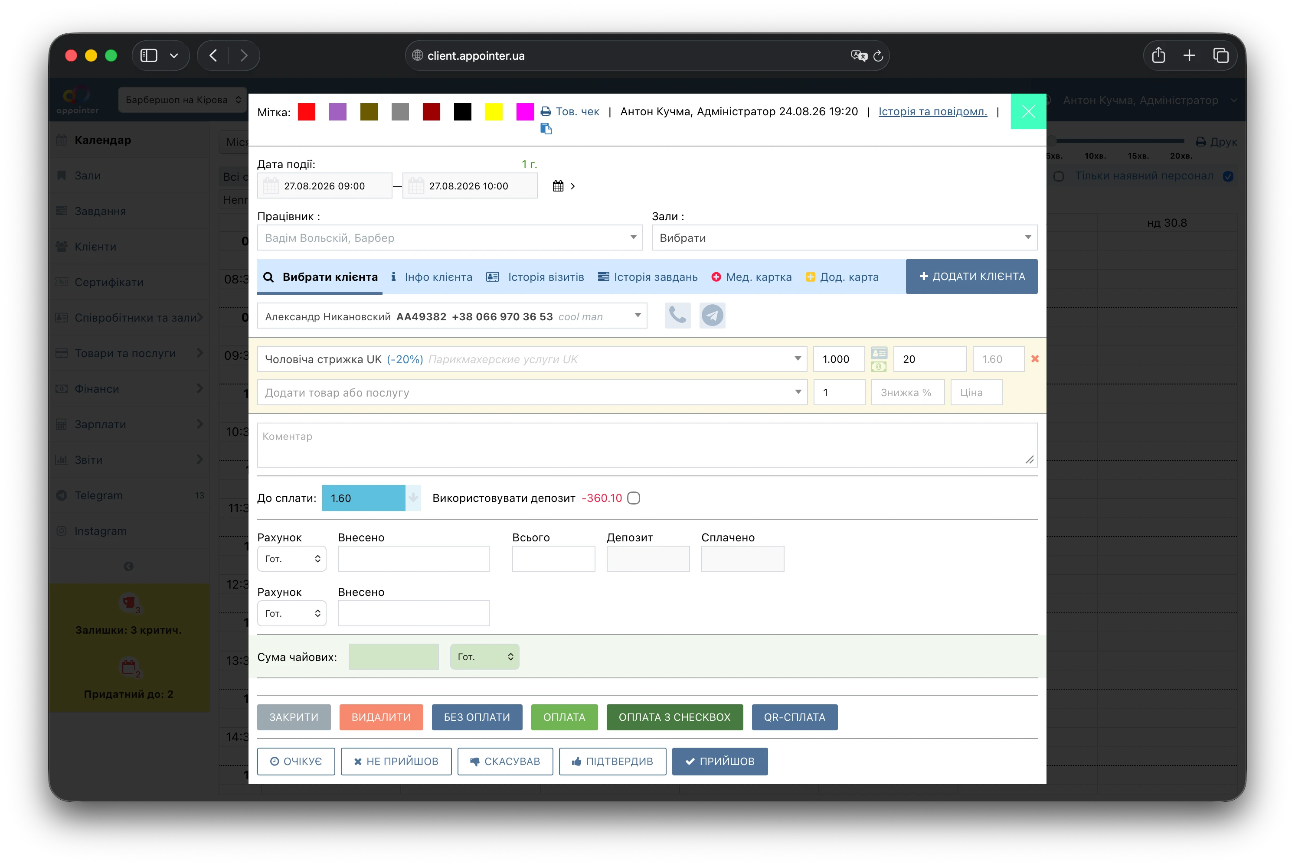This screenshot has height=866, width=1295.
Task: Open the Дод. карта tab
Action: tap(842, 277)
